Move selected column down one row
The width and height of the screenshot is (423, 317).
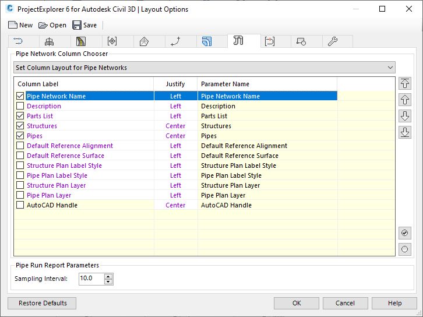405,116
